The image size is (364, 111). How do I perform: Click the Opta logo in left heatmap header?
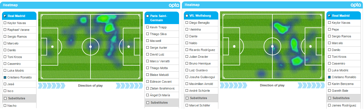(174, 5)
